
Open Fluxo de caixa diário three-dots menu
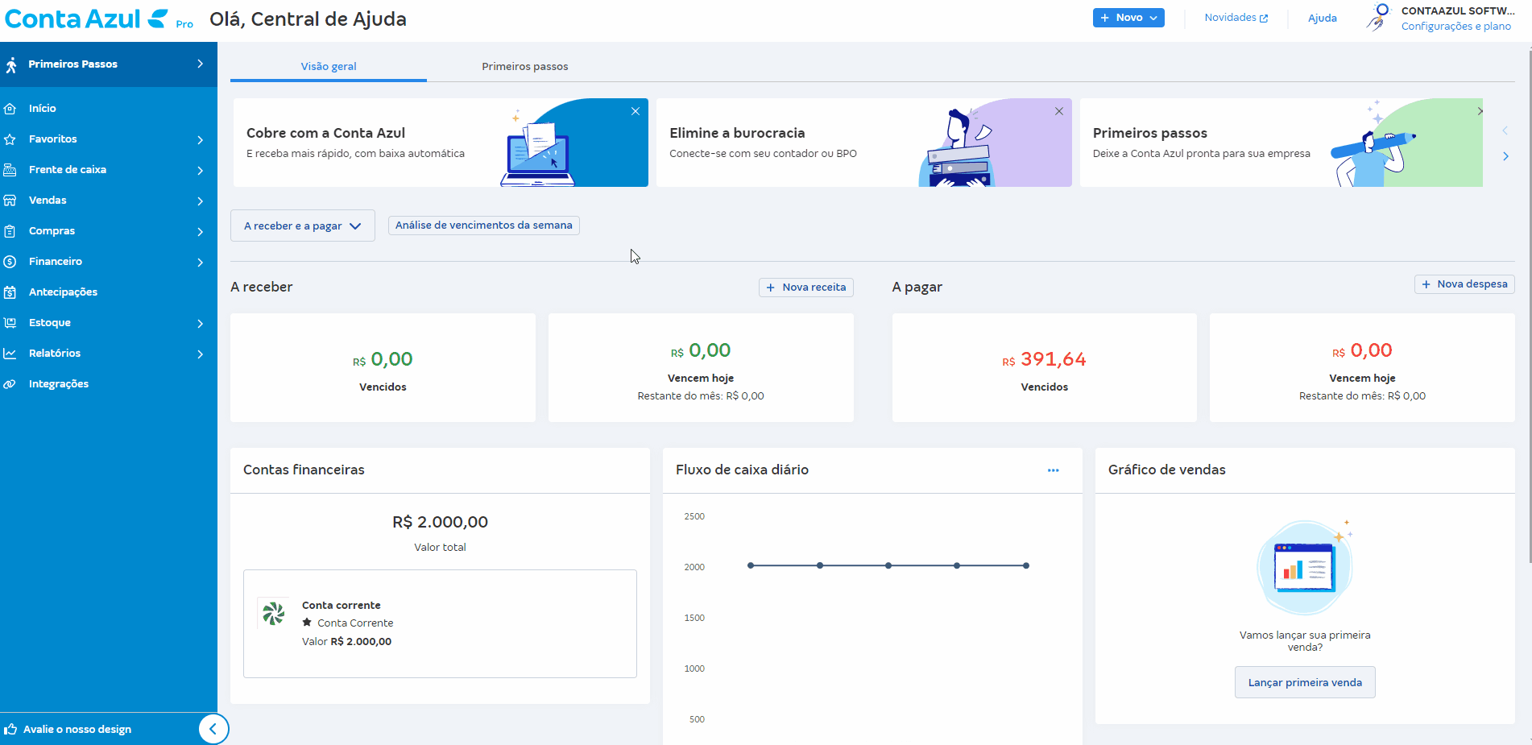1053,470
